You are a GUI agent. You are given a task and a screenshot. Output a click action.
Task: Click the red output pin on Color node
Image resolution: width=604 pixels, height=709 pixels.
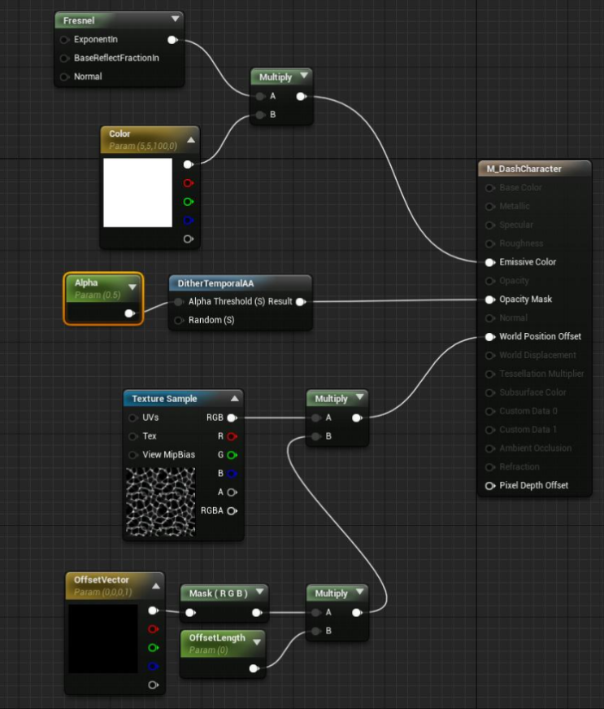(189, 183)
